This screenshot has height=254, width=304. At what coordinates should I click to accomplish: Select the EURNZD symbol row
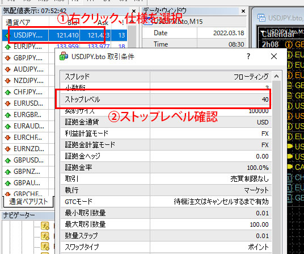tap(28, 149)
